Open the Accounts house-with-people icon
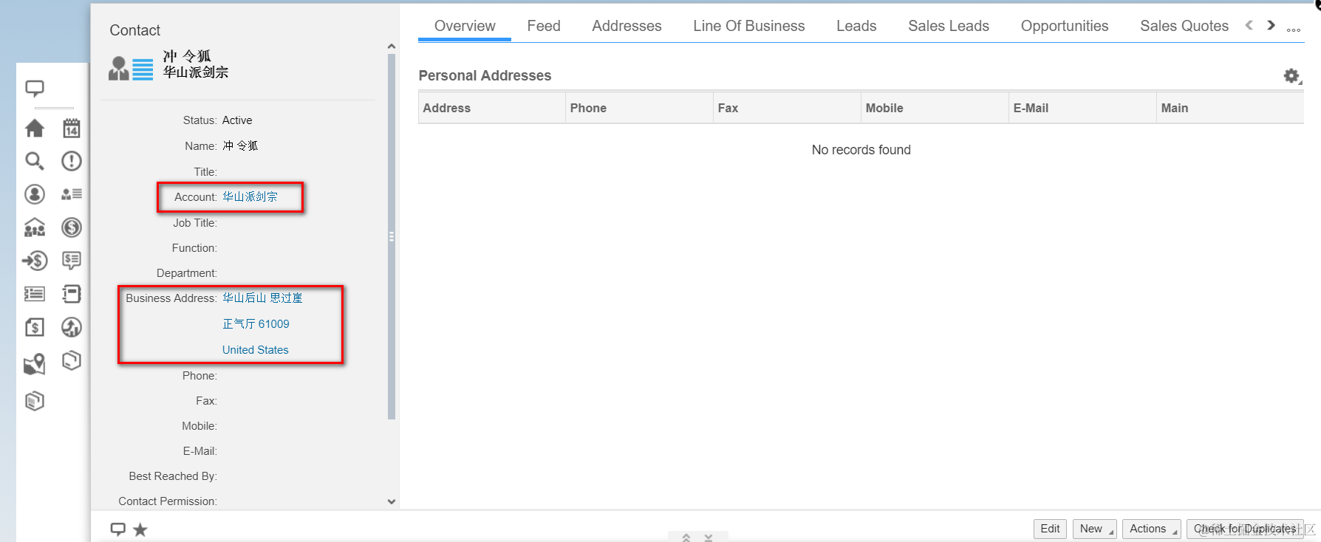The height and width of the screenshot is (542, 1321). [35, 227]
